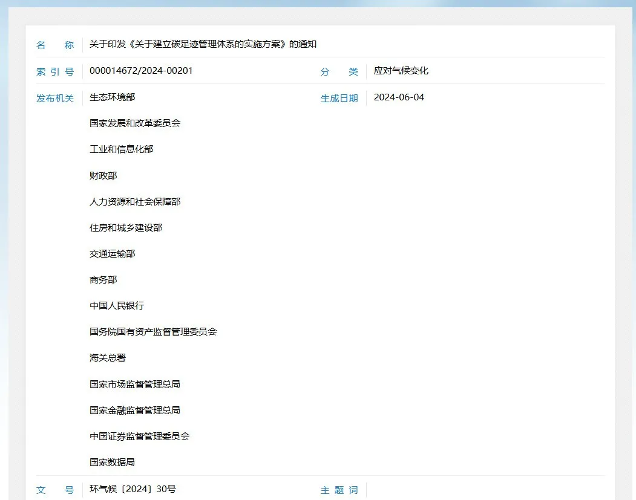Select 工业和信息化部 in the agency list
This screenshot has width=636, height=500.
click(121, 149)
